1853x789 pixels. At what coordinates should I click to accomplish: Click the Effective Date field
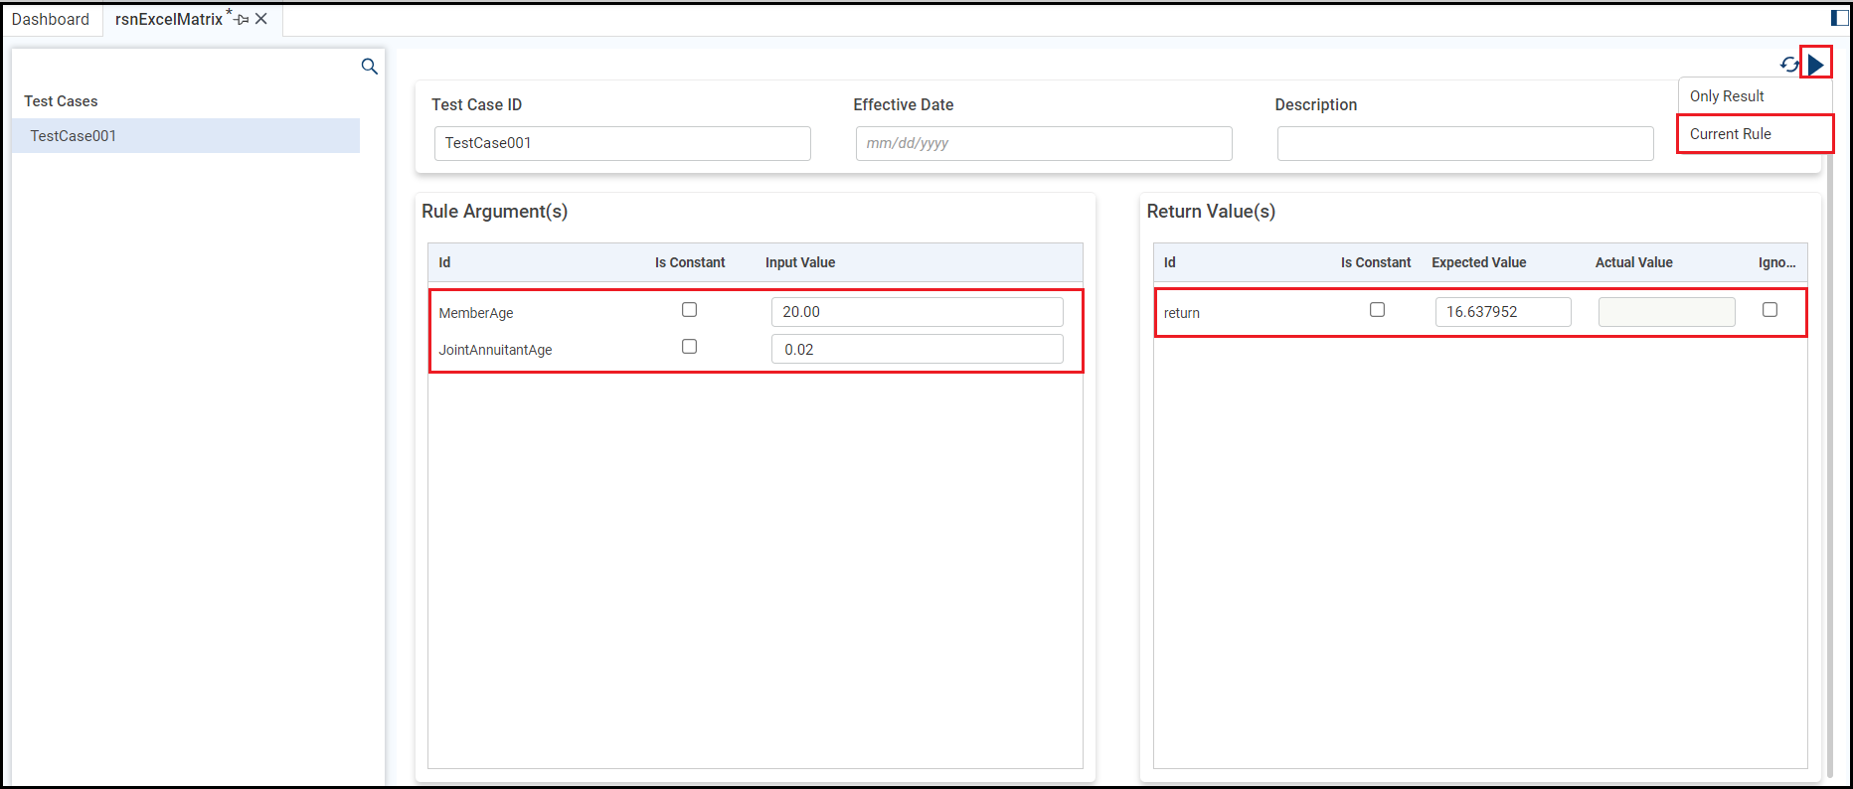click(1044, 143)
